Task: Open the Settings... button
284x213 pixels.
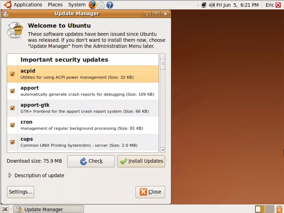Action: (x=21, y=192)
